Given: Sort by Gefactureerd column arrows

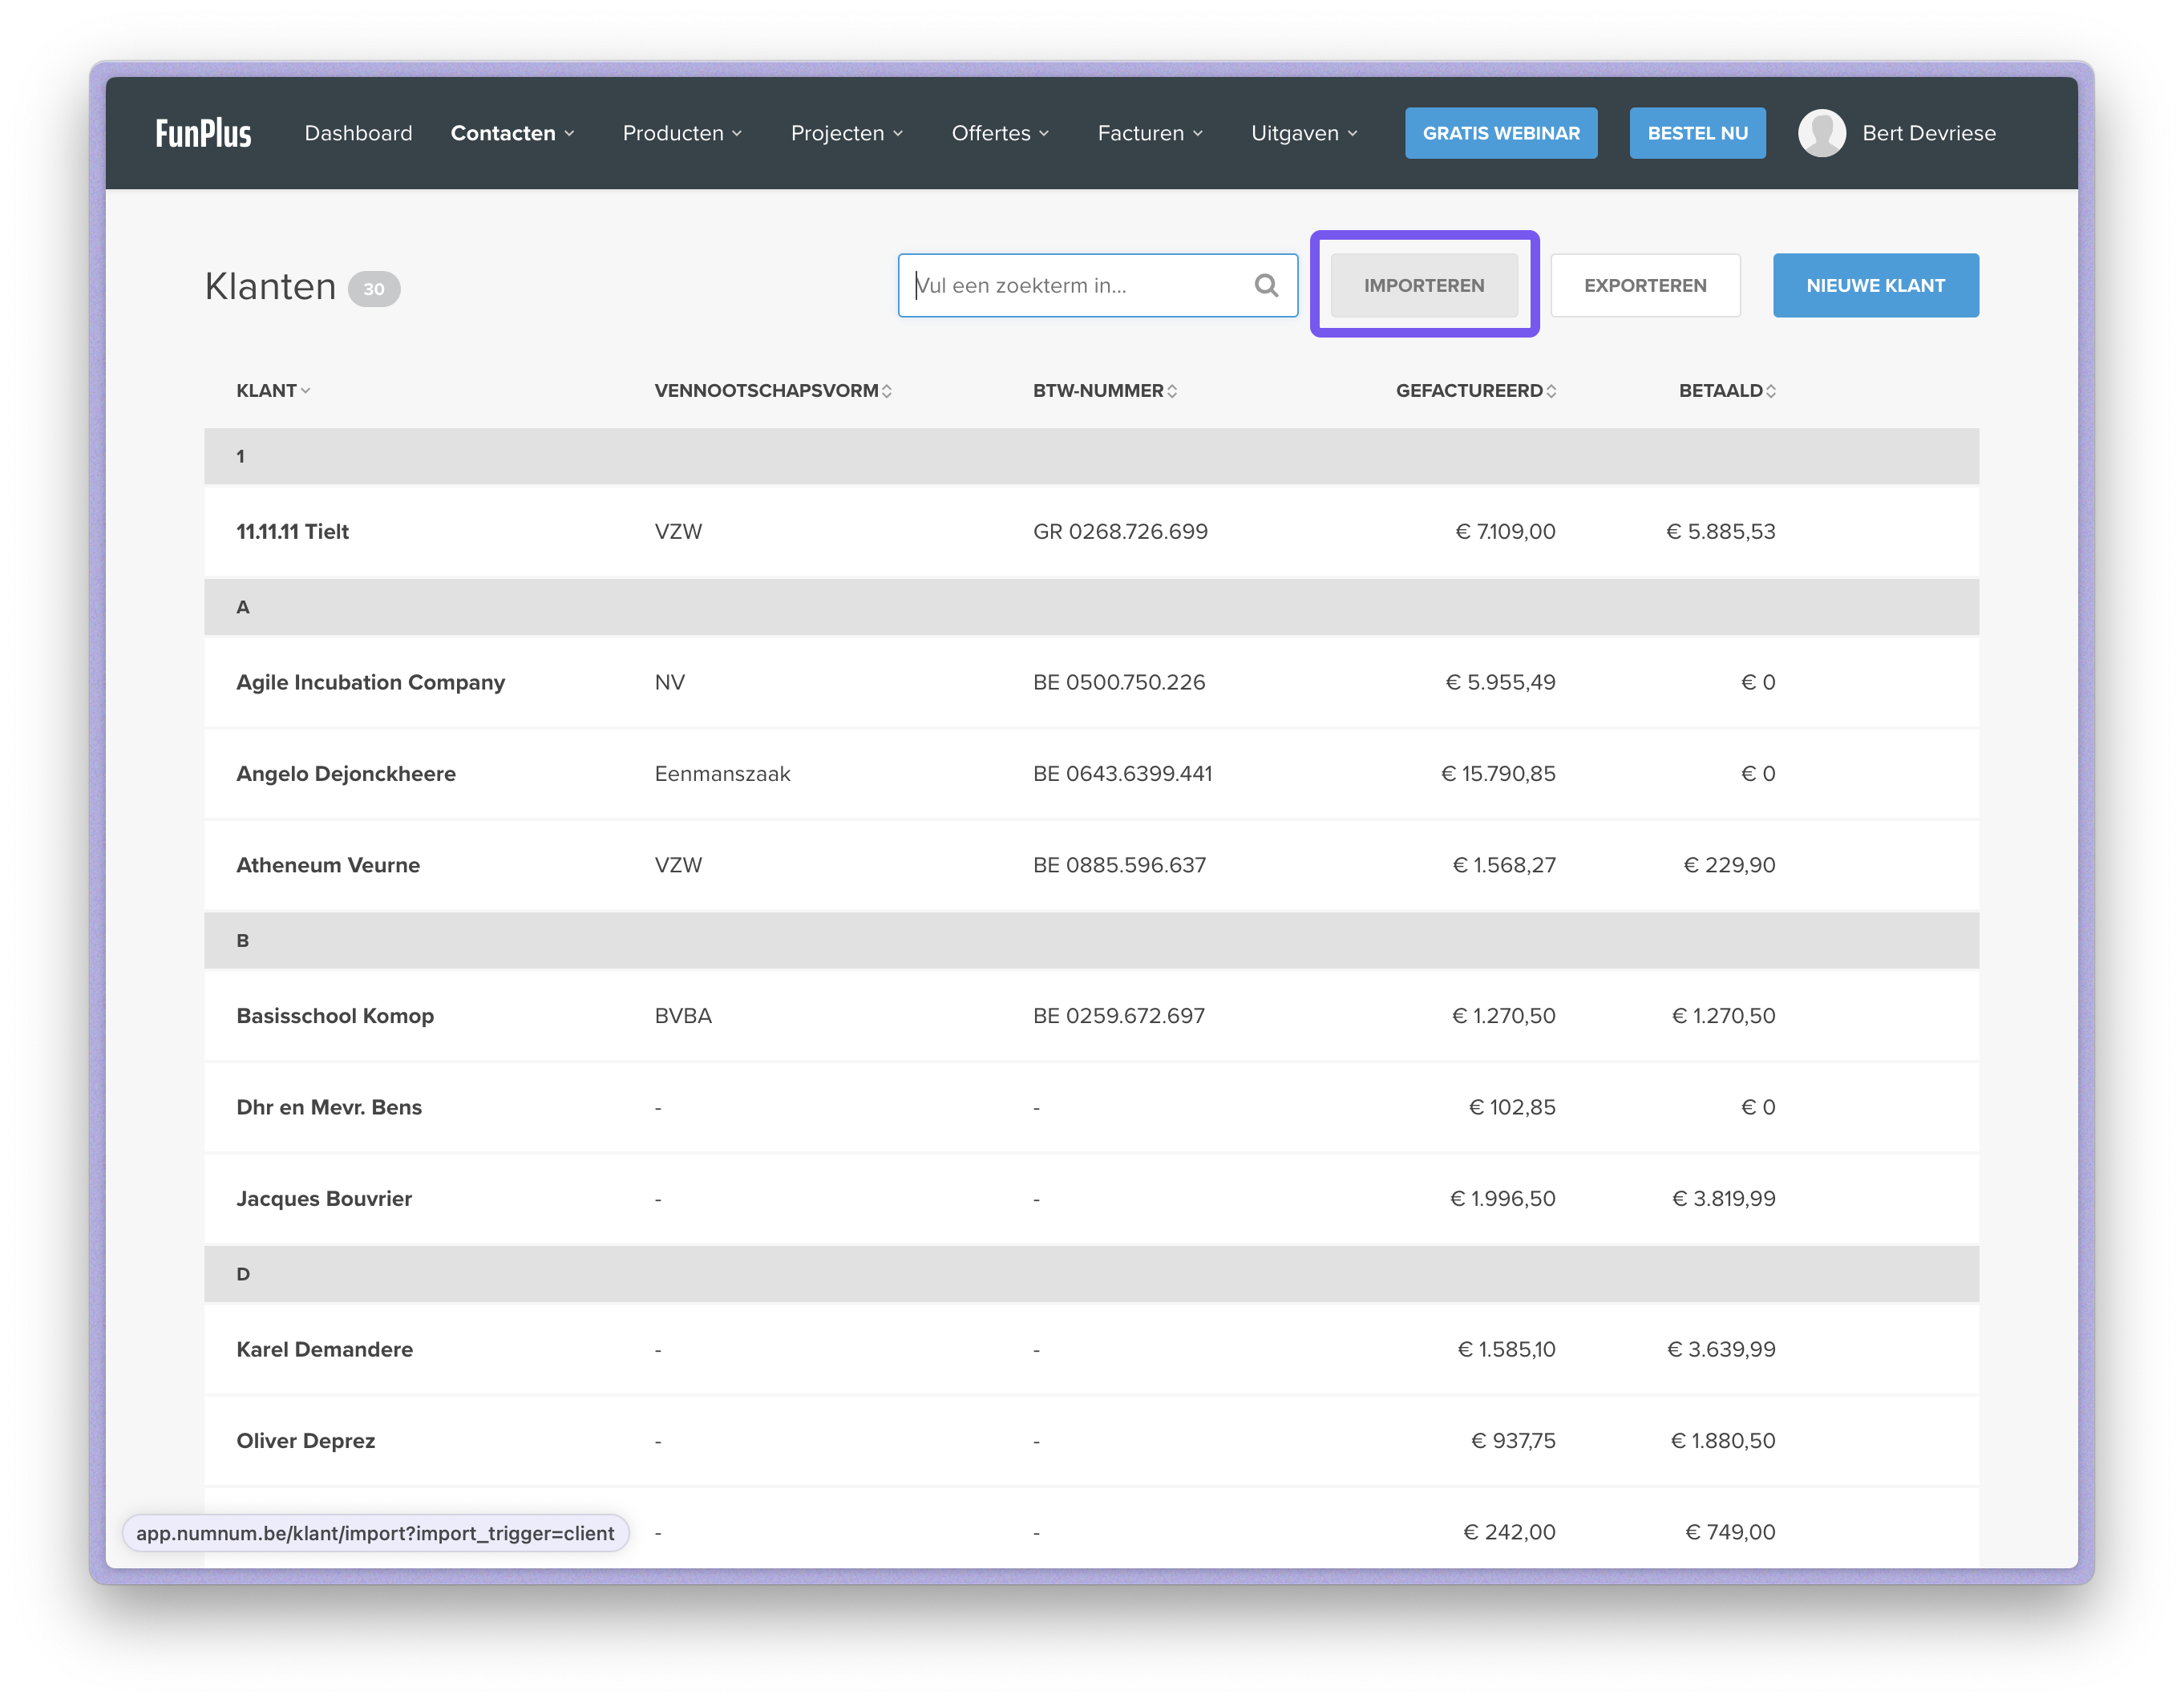Looking at the screenshot, I should click(x=1551, y=391).
